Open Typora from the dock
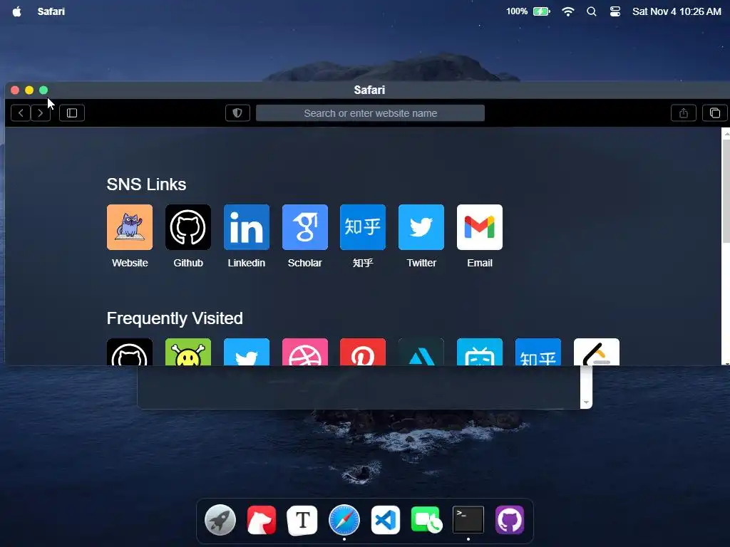The width and height of the screenshot is (730, 547). (x=302, y=520)
